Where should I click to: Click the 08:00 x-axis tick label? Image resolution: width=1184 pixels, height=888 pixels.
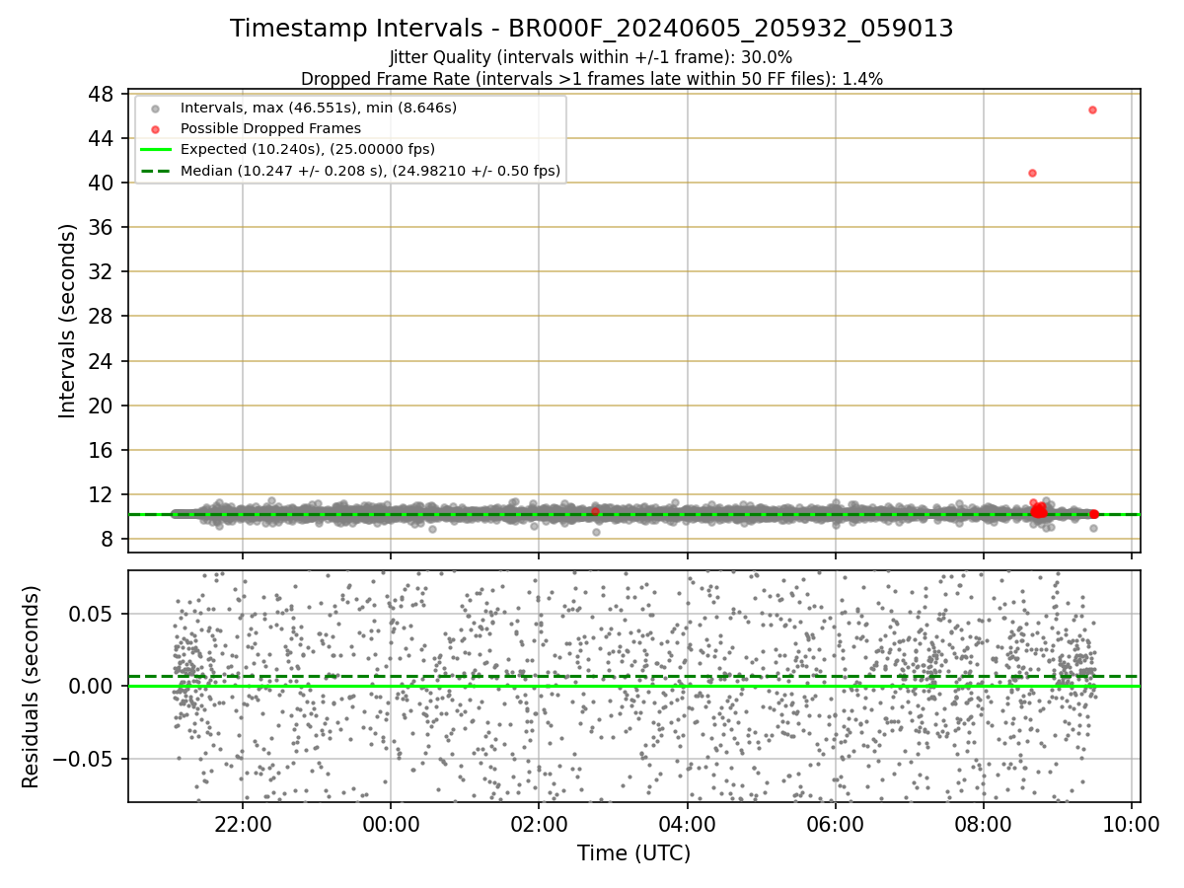[x=984, y=824]
